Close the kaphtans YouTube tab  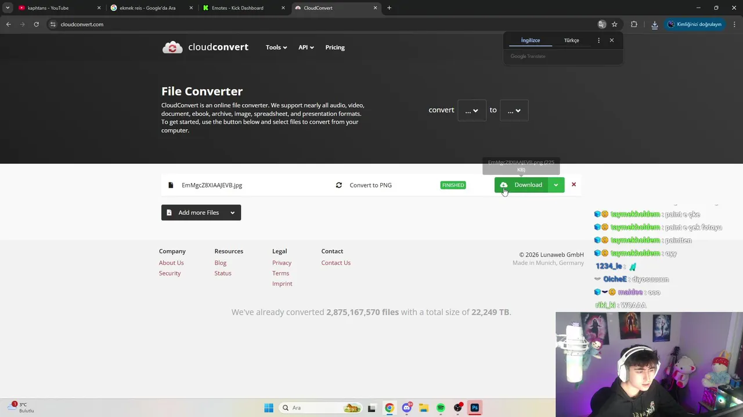99,8
